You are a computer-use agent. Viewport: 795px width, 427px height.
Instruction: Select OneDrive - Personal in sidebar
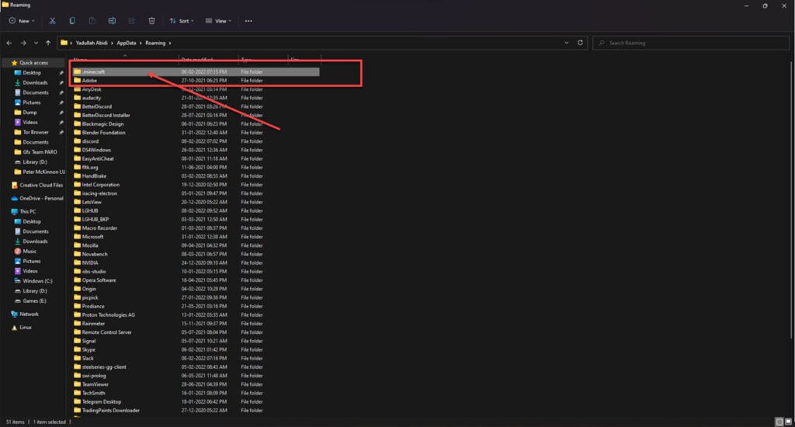[41, 198]
